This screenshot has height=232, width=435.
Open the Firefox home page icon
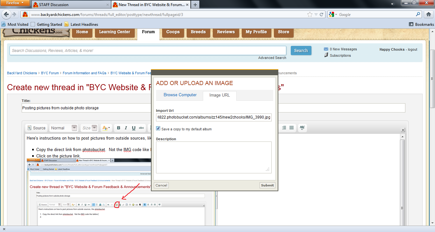click(x=429, y=14)
